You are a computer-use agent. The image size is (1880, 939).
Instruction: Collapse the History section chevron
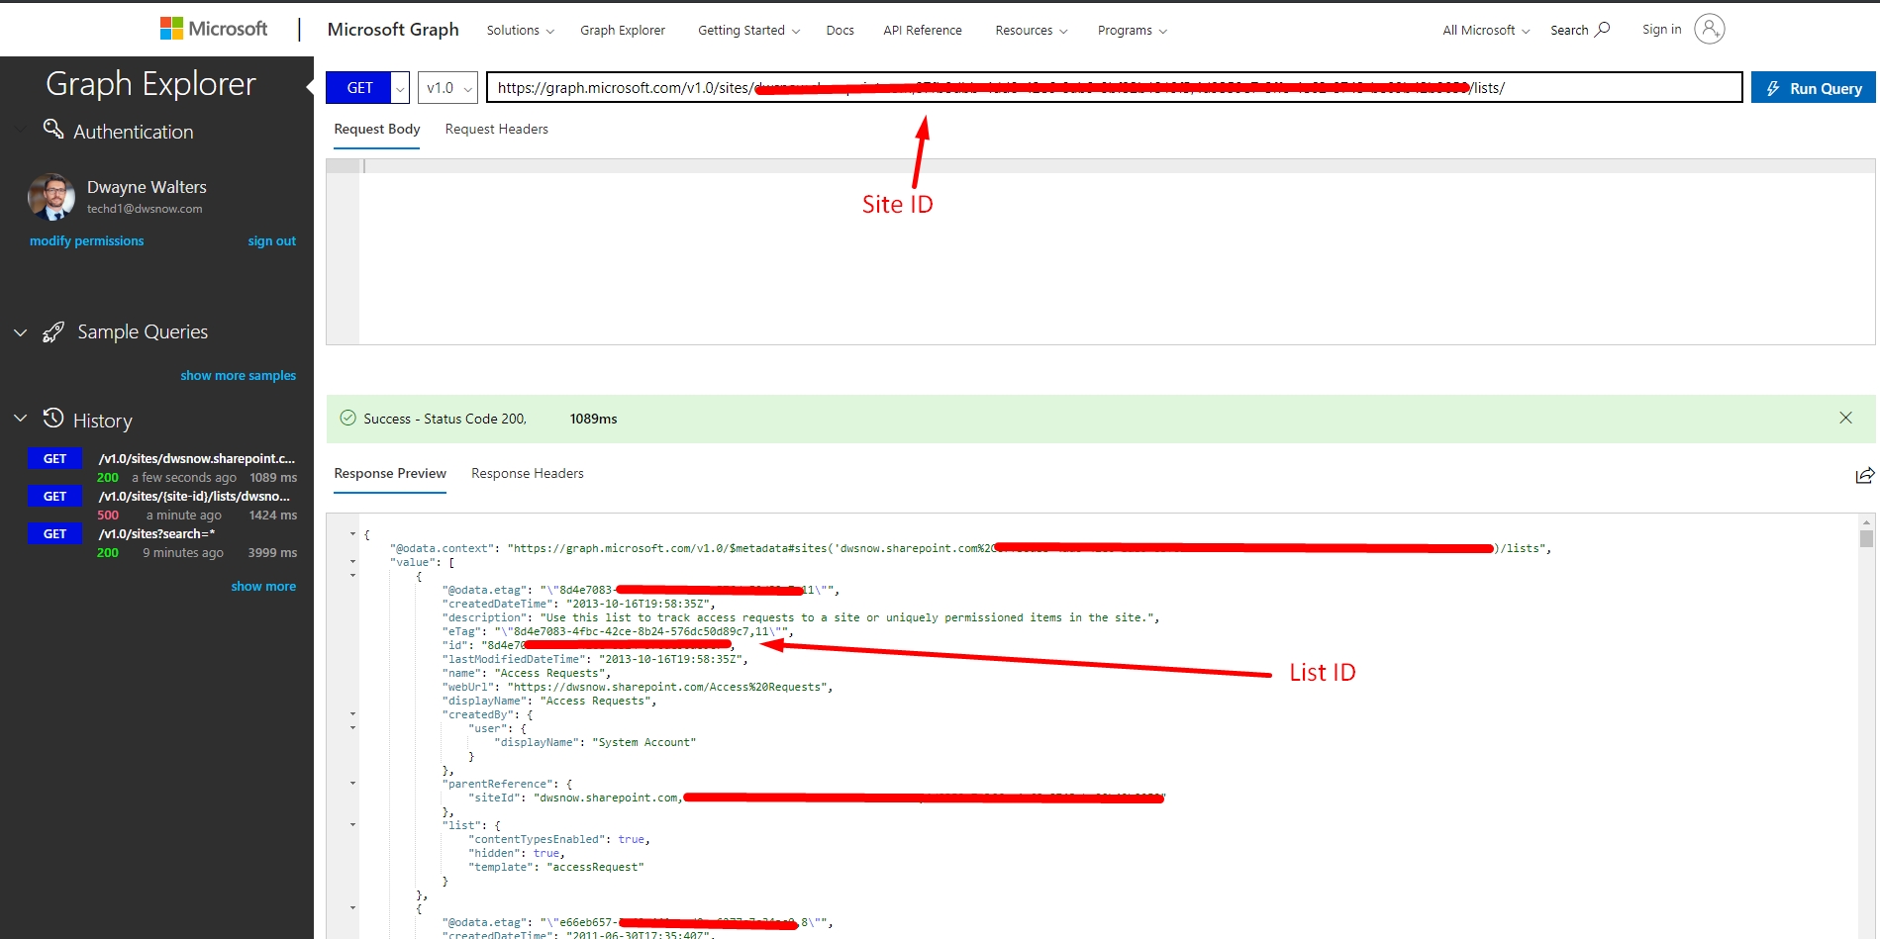(x=20, y=419)
